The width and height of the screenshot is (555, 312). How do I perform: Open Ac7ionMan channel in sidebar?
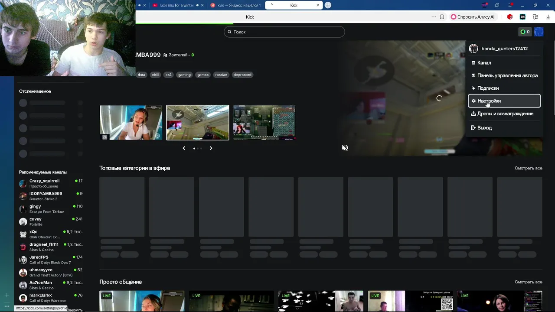click(x=51, y=285)
